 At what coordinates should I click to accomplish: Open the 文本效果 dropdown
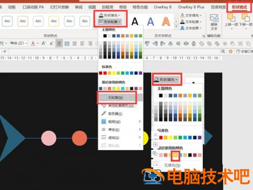(x=191, y=28)
